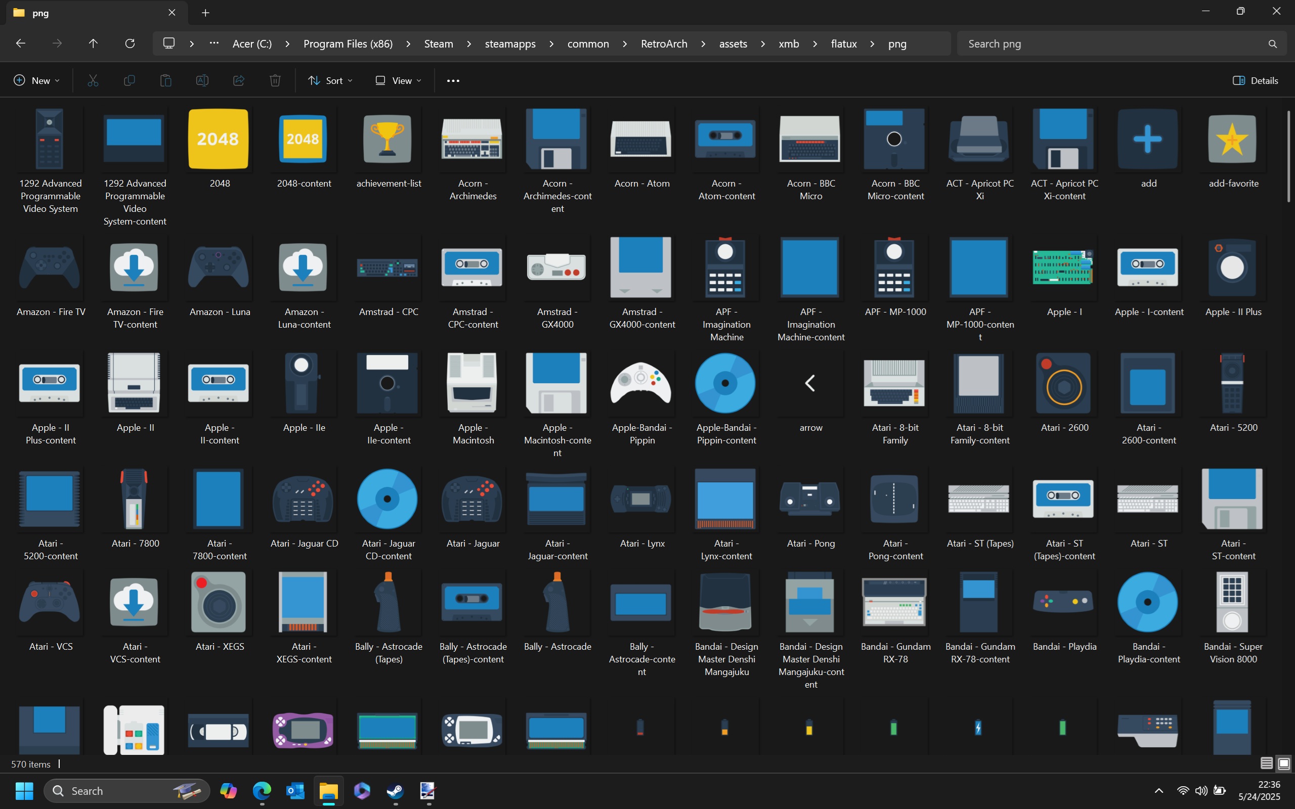Click the Rename toolbar icon

pyautogui.click(x=202, y=81)
